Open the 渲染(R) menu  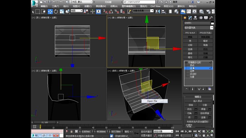pyautogui.click(x=144, y=6)
